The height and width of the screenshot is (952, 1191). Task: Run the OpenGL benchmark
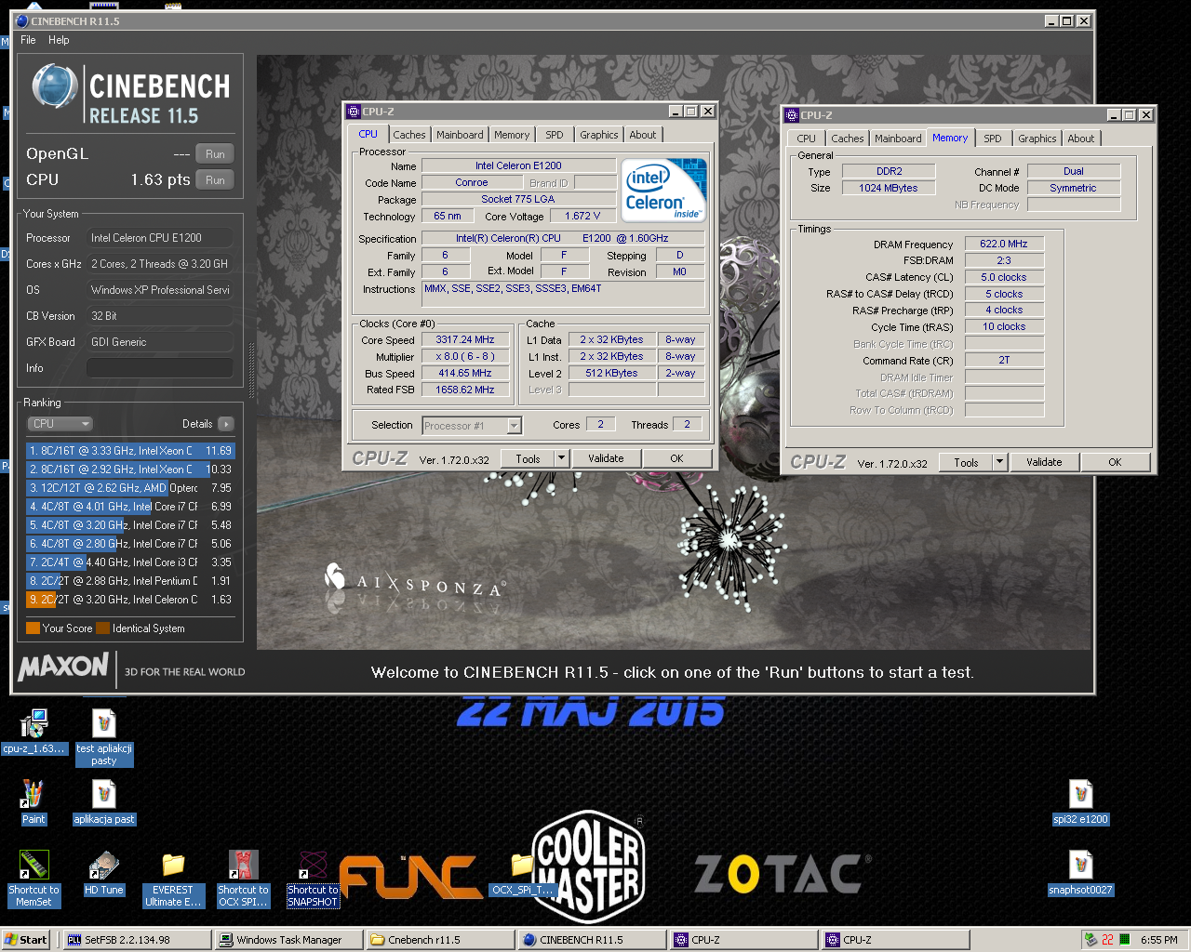(x=215, y=154)
